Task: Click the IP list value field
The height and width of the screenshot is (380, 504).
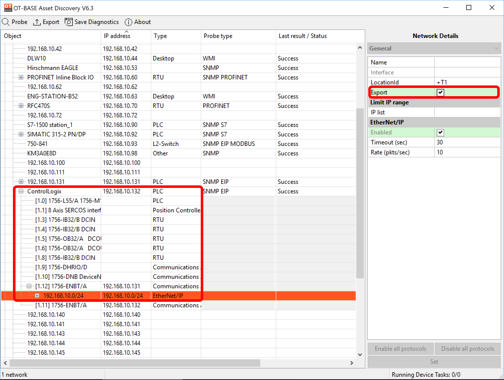Action: click(467, 112)
